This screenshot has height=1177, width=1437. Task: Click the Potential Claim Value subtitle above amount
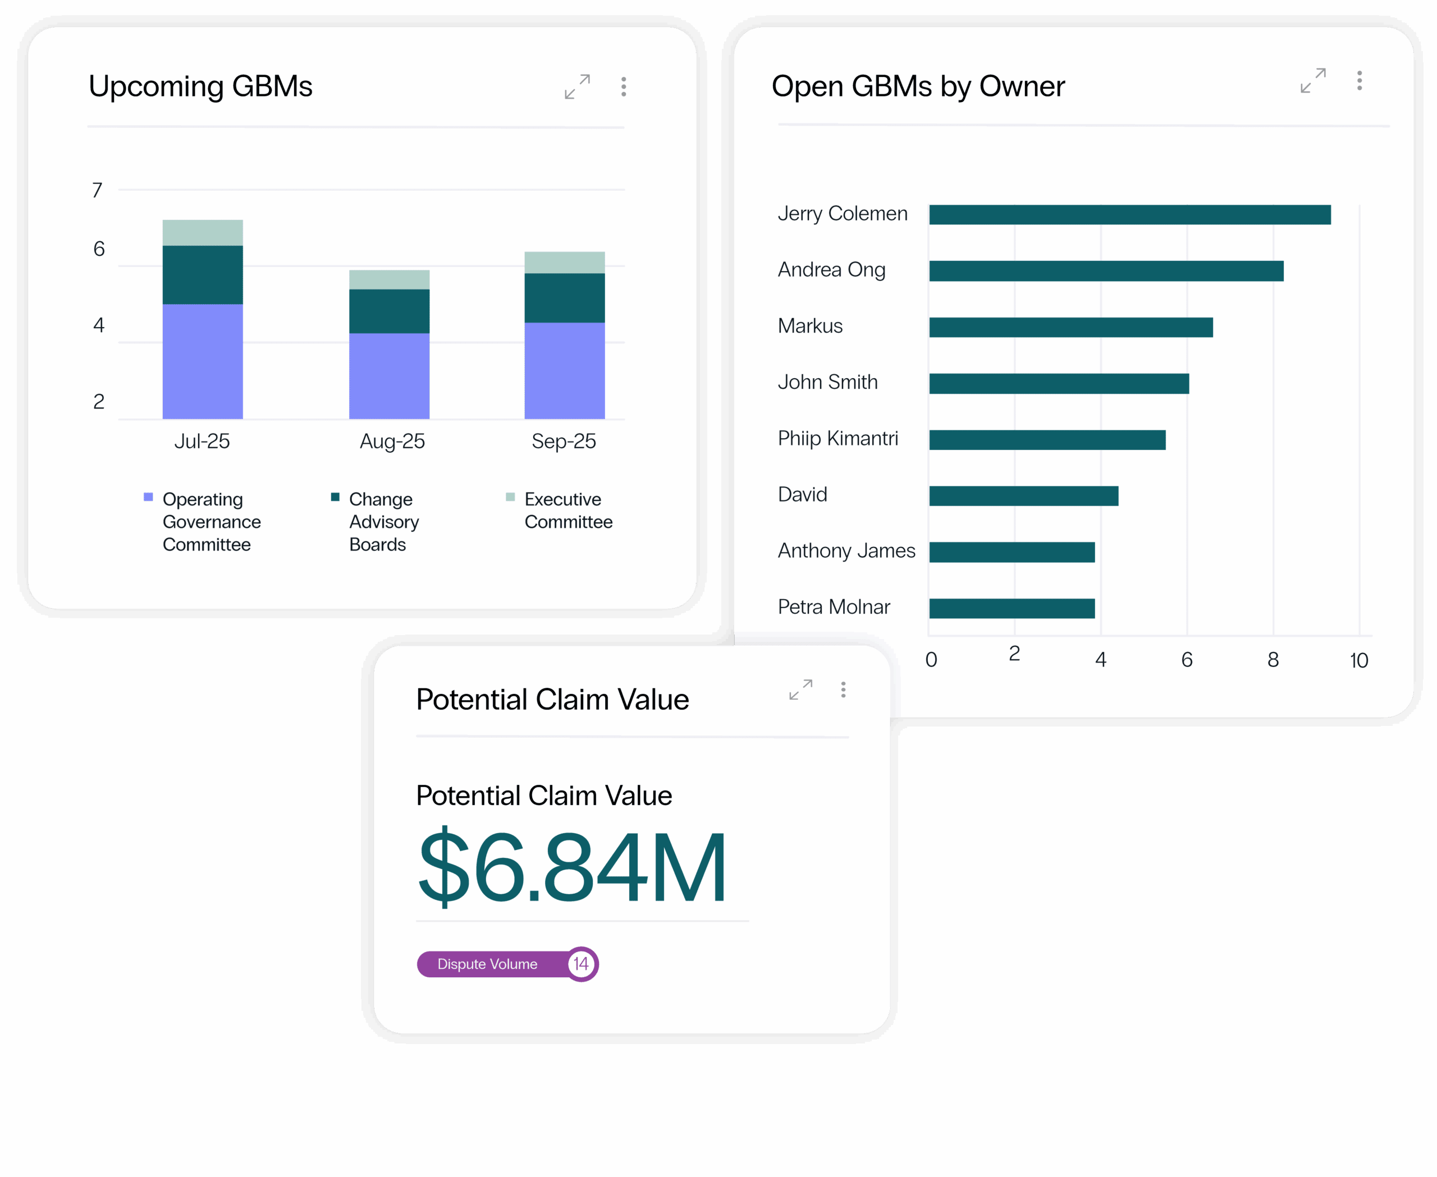[x=544, y=796]
